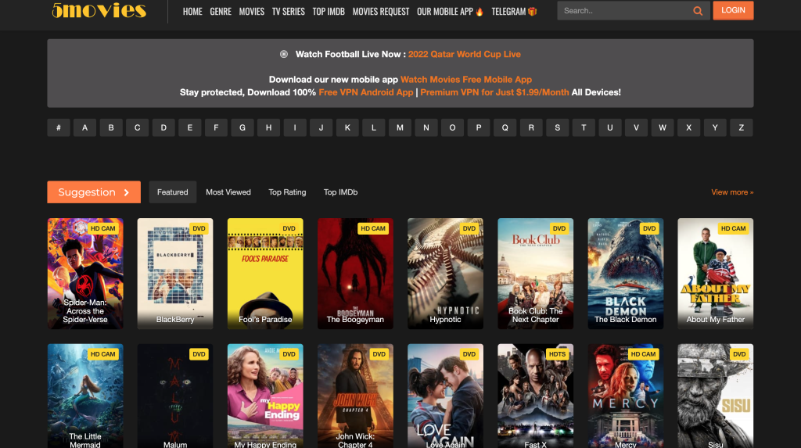
Task: Click the DVD badge on Hypnotic
Action: [x=469, y=228]
